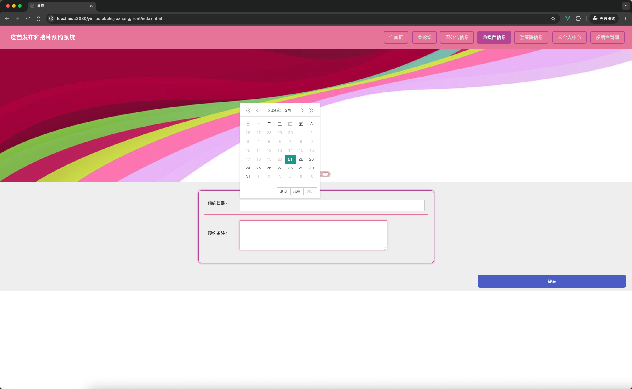Open the 2026年 year selector
The width and height of the screenshot is (632, 389).
(275, 110)
